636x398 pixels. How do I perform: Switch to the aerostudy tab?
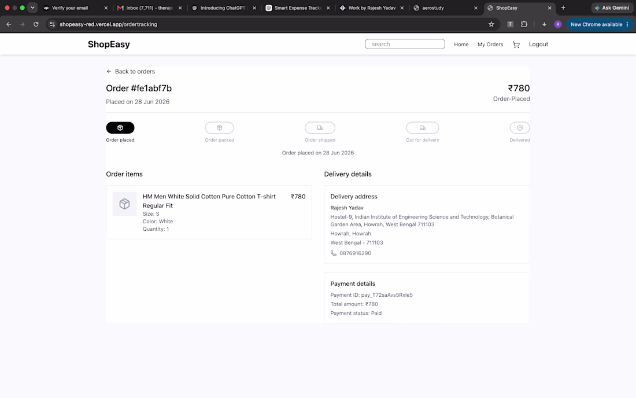coord(445,8)
